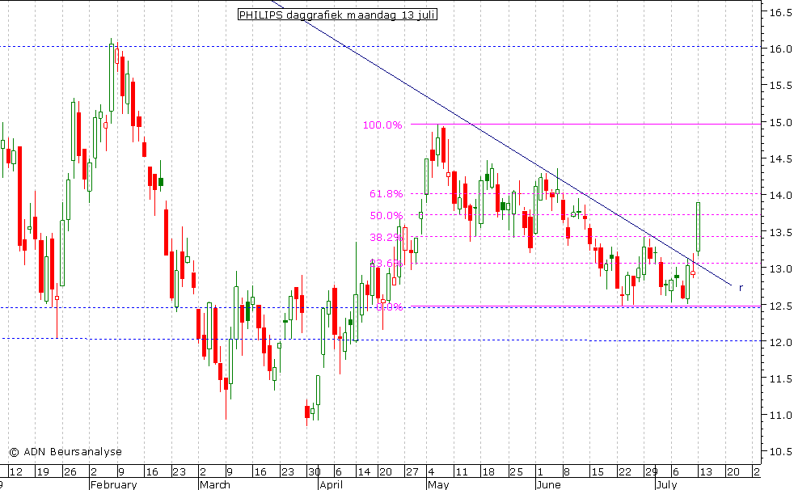Click the 'February' month label
The height and width of the screenshot is (490, 794).
coord(114,485)
